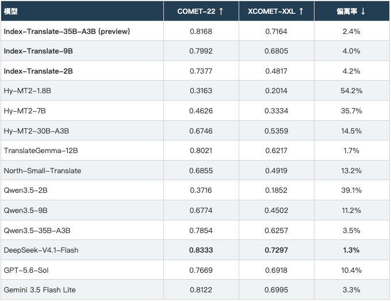Click COMET-22 value 0.7377
Viewport: 391px width, 301px height.
coord(201,71)
